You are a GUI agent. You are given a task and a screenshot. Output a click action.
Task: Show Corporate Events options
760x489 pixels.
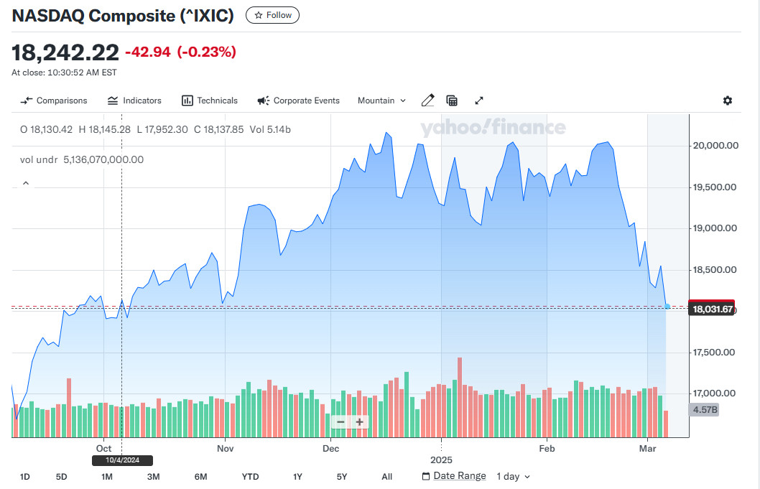[x=298, y=101]
